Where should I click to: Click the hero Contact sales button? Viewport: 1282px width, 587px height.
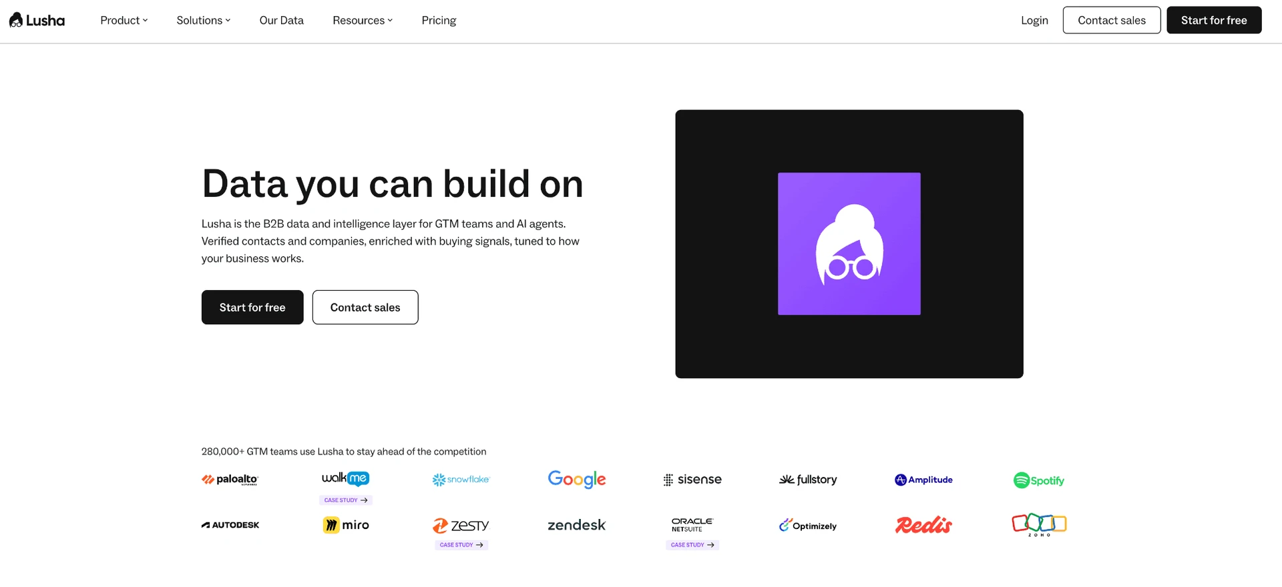tap(365, 308)
